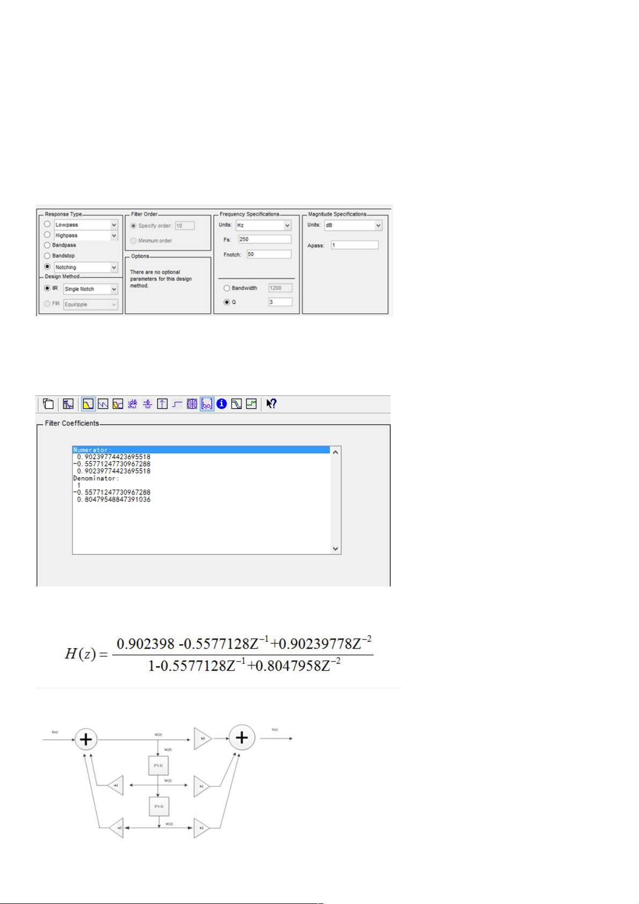Open the Group Delay Response view
The image size is (639, 904).
click(133, 404)
